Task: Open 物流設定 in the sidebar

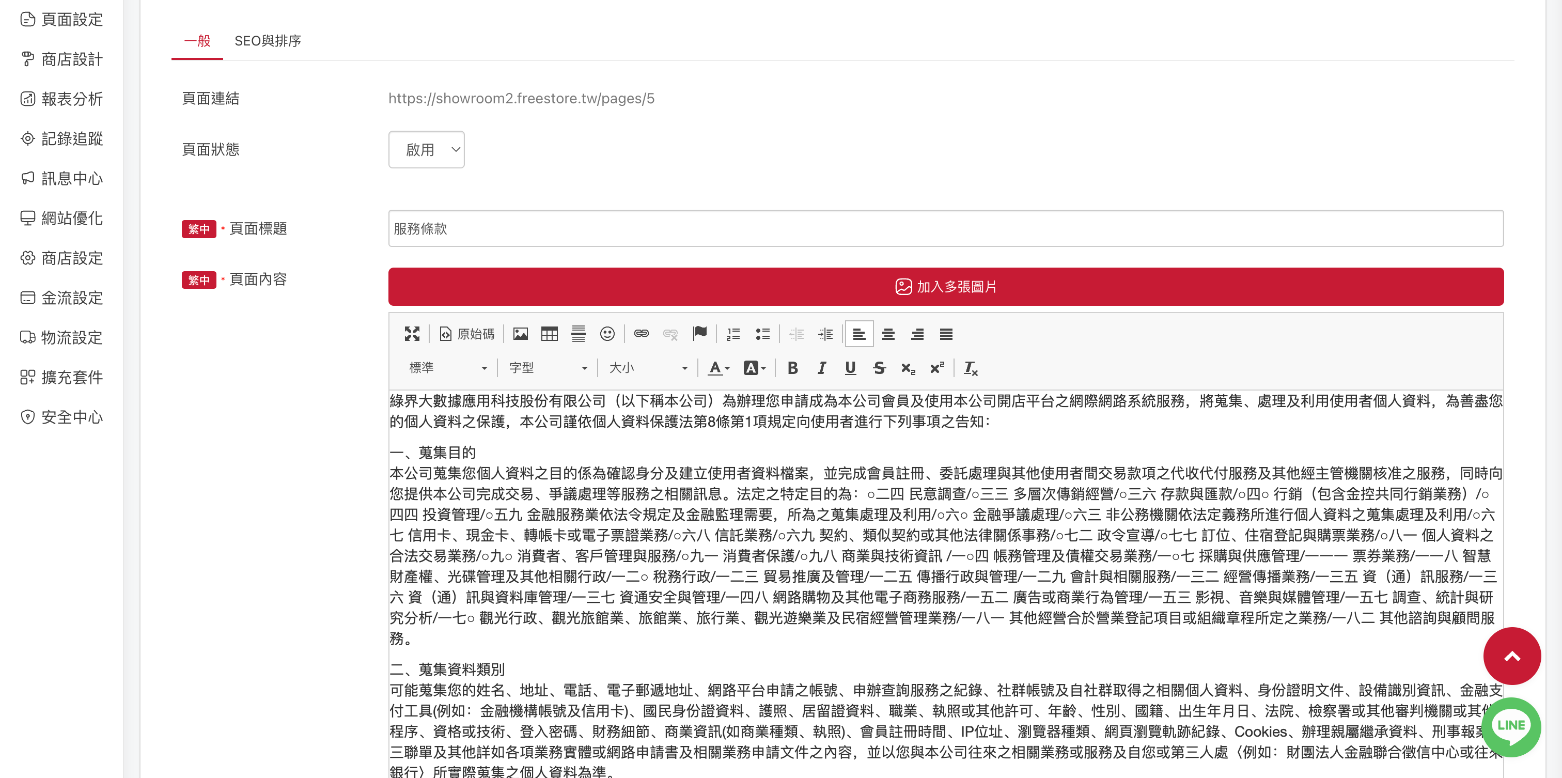Action: coord(61,337)
